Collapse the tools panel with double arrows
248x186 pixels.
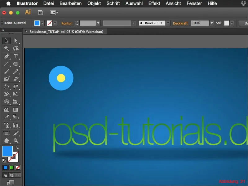point(3,30)
